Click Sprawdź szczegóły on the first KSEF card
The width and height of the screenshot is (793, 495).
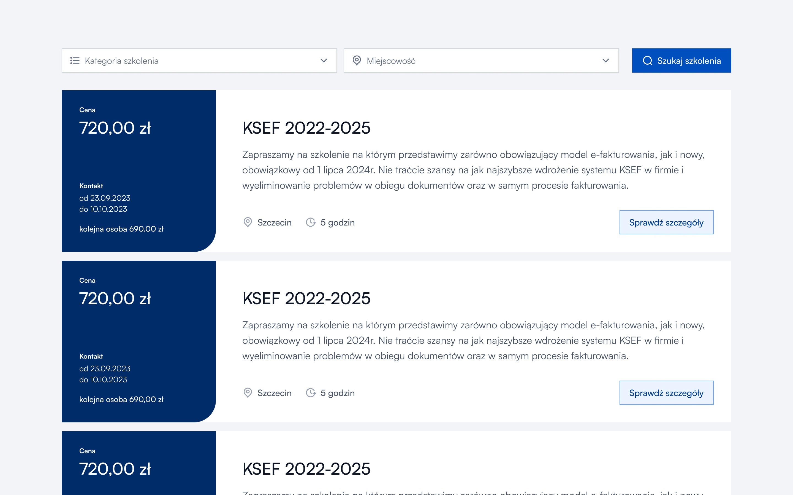point(667,222)
